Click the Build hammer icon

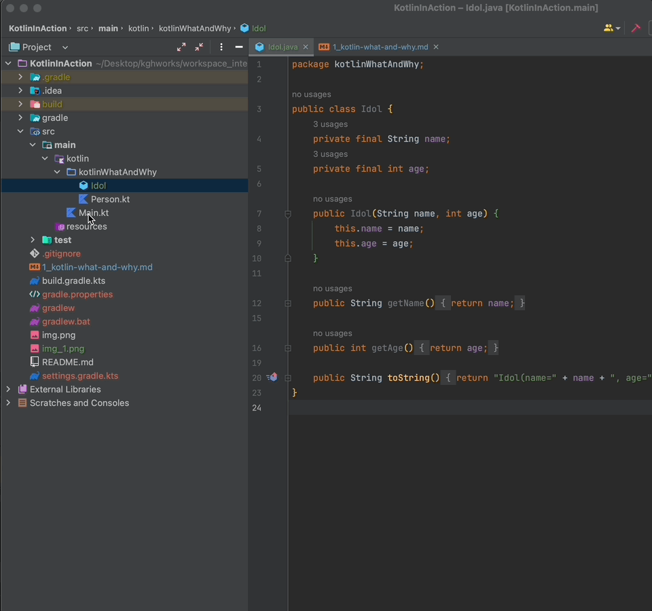(x=636, y=29)
